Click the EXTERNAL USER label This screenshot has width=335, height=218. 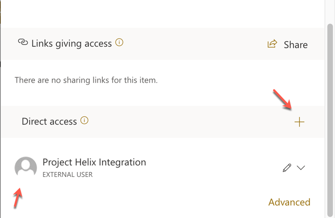(x=67, y=175)
